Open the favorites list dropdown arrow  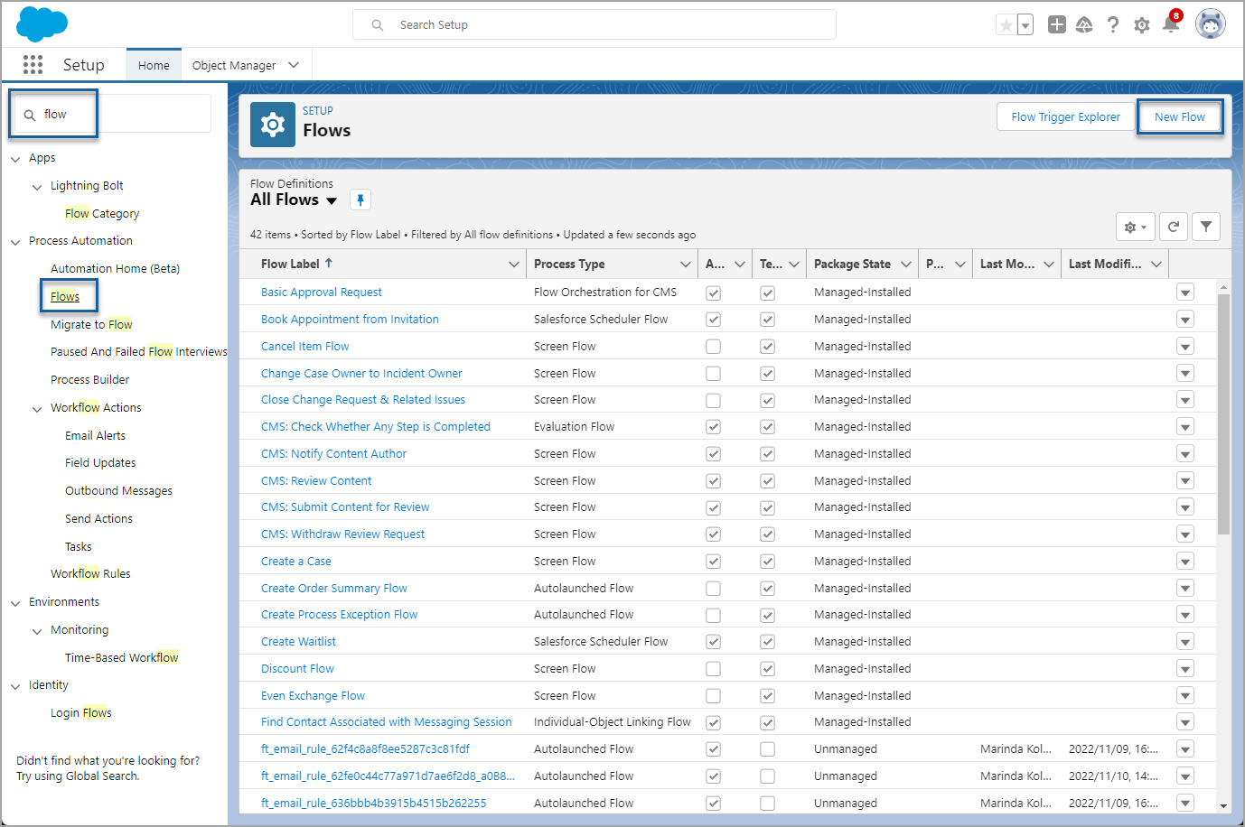point(1025,25)
